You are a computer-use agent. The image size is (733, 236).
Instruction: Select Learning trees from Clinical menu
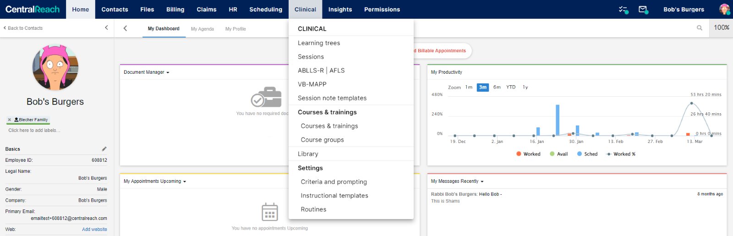click(319, 43)
